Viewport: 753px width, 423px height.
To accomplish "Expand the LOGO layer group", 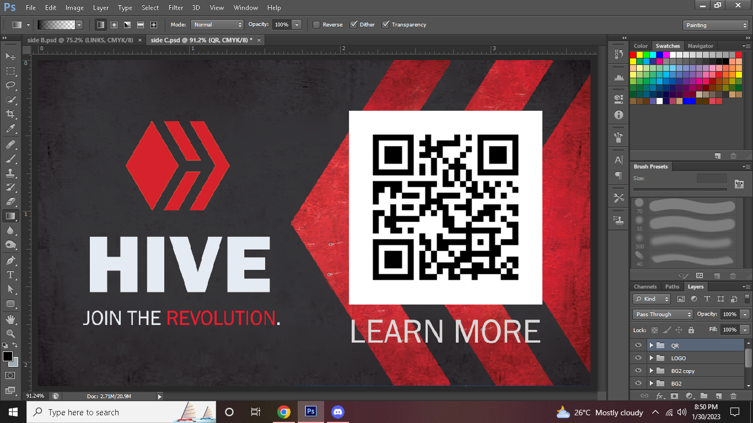I will point(651,358).
